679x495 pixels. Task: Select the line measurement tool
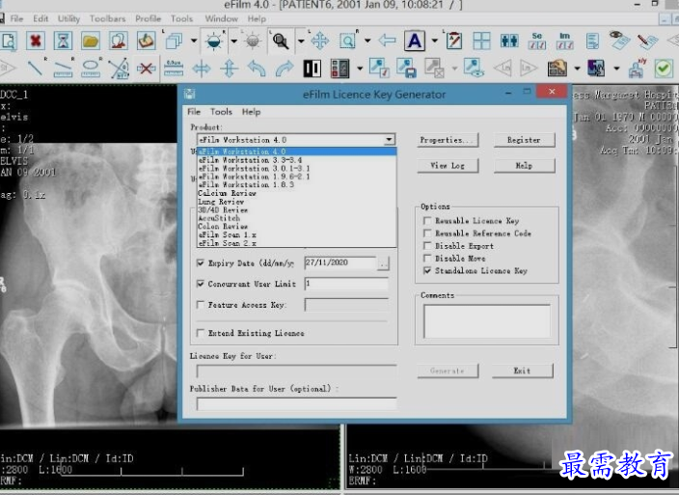coord(35,68)
